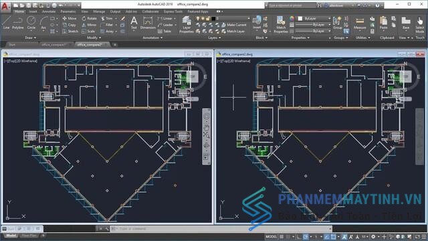Screen dimensions: 428x241
Task: Click the Group tool
Action: (x=337, y=23)
